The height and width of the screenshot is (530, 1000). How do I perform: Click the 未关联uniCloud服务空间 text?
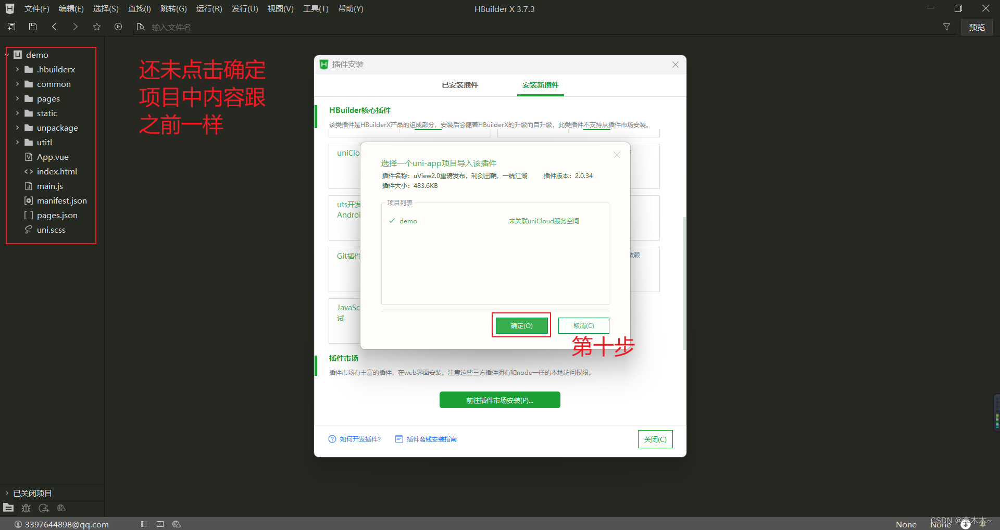tap(544, 221)
